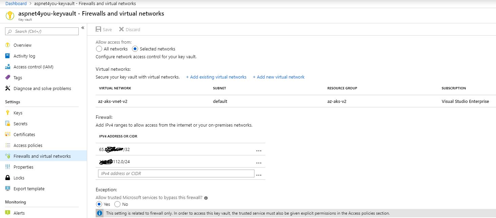Click the Activity log icon
The image size is (496, 218).
[8, 56]
